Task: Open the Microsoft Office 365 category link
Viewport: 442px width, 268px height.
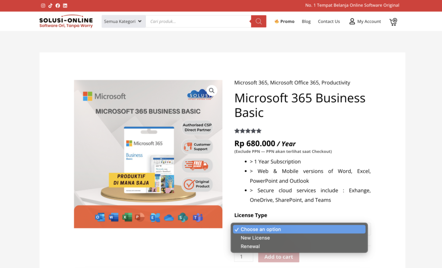Action: 294,82
